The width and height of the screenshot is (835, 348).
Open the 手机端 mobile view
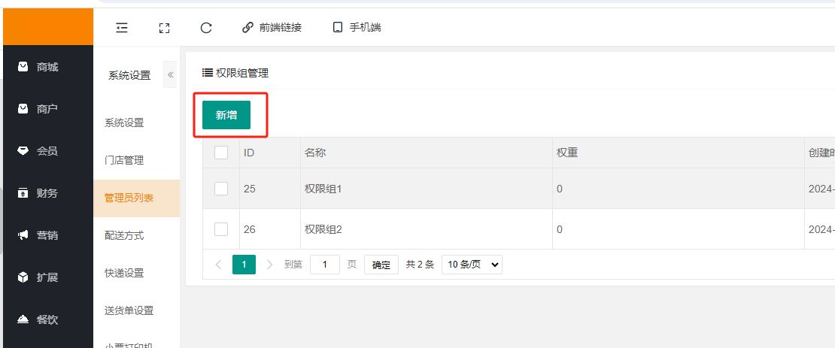(357, 28)
